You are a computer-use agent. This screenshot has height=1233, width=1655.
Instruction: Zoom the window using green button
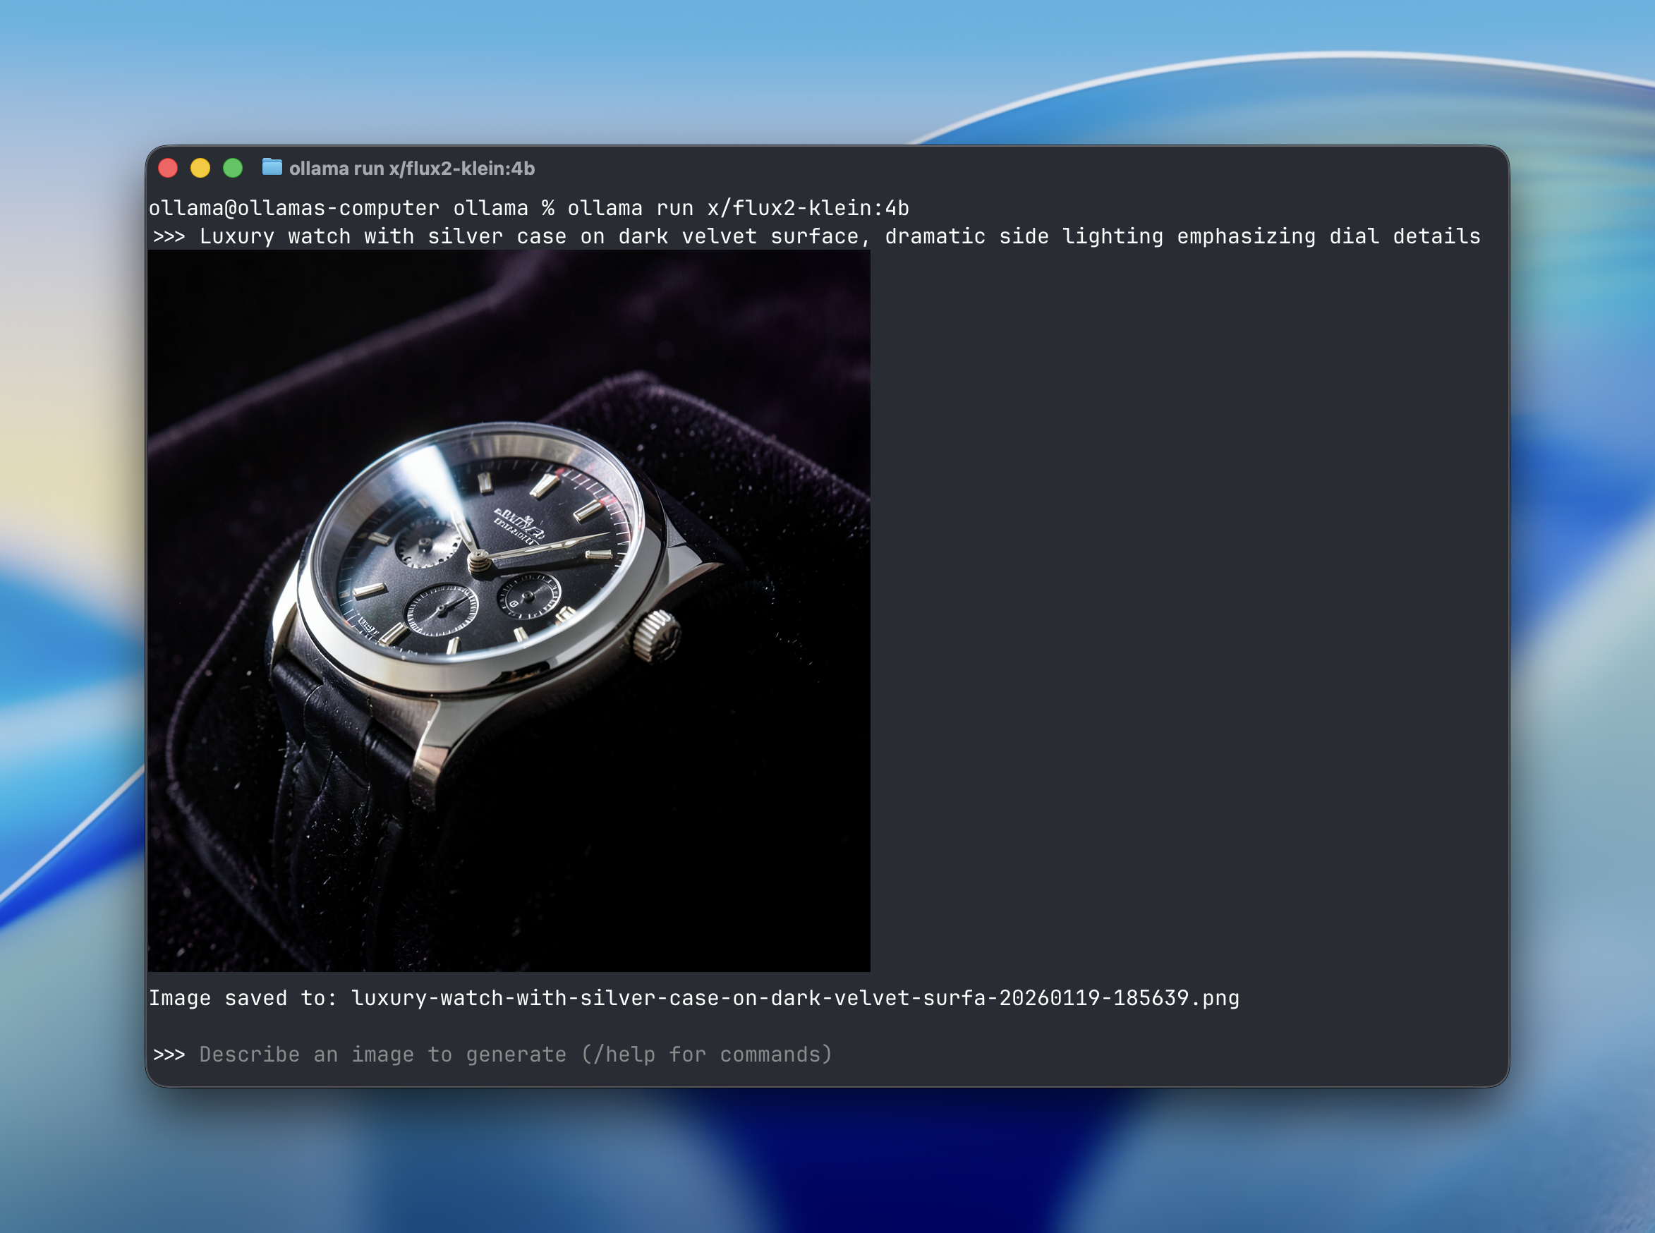233,168
